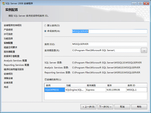Screen dimensions: 151x113
Task: Click the SQLEngine,SQL... feature cell
Action: (x=75, y=90)
